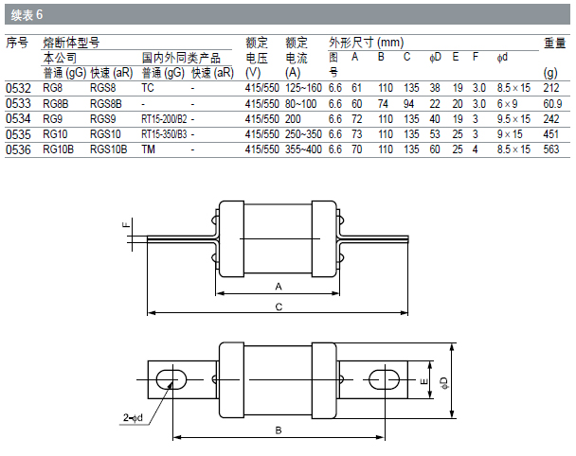Click the 重量 column header
This screenshot has width=576, height=456.
(x=554, y=44)
